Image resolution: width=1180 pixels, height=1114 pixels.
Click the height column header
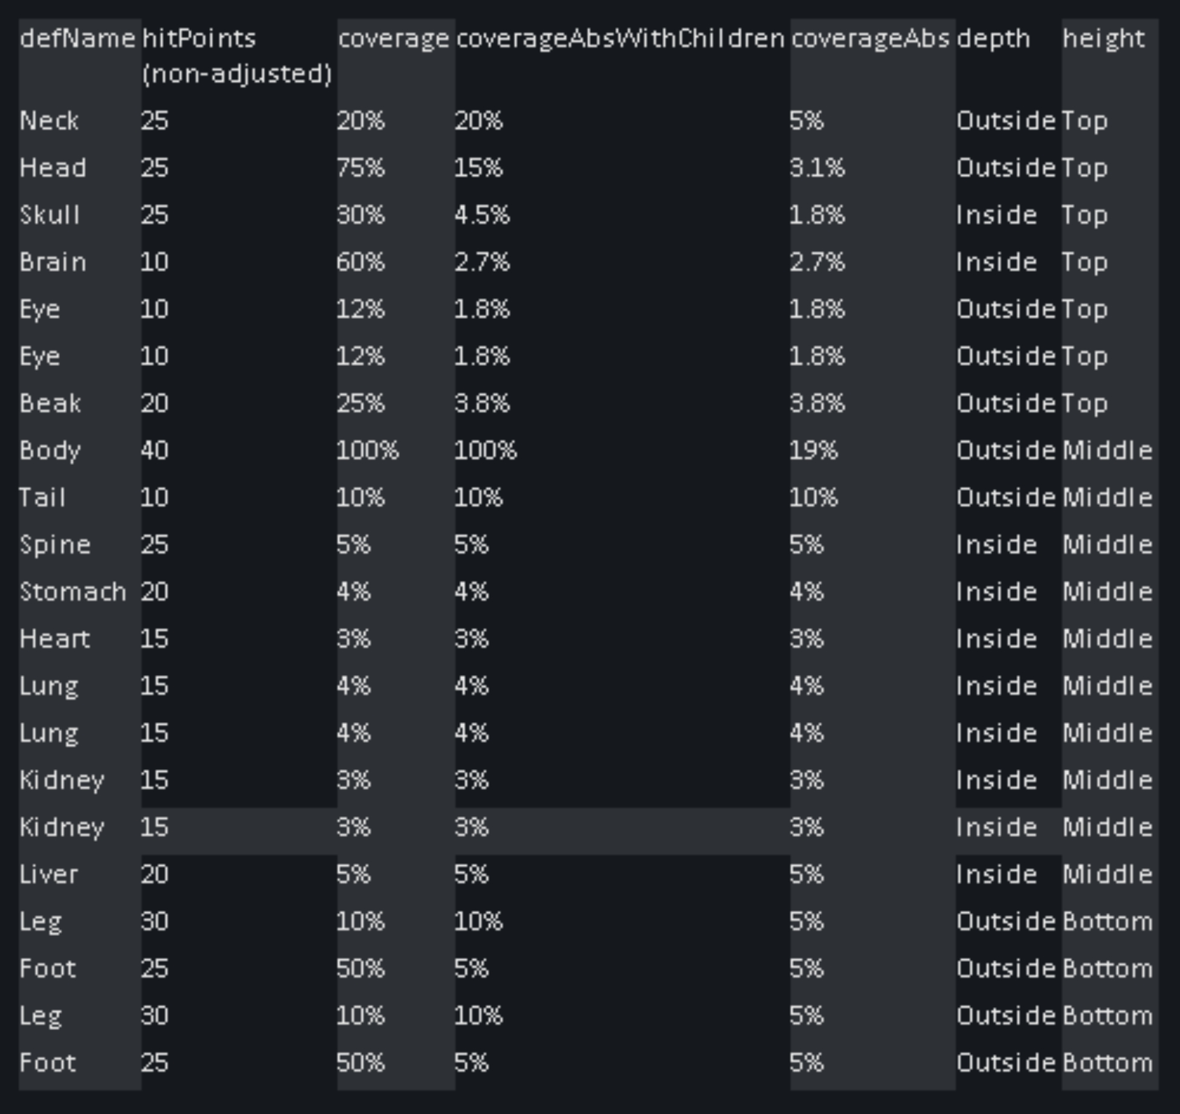click(x=1103, y=39)
